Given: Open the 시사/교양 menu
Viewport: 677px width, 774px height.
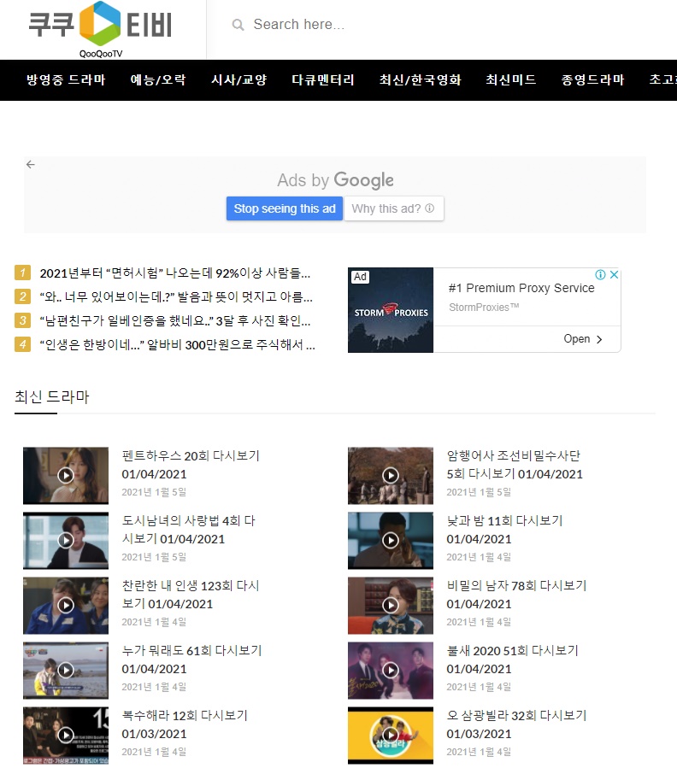Looking at the screenshot, I should (239, 80).
